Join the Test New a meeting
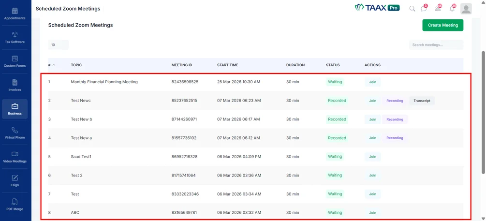 tap(372, 138)
